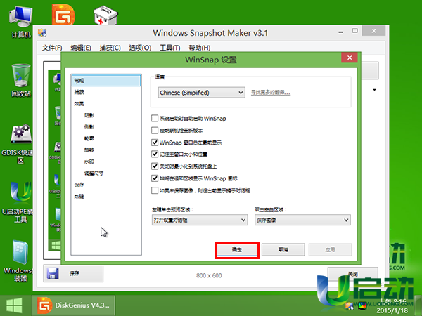Select 水印 under 效果
Screen dimensions: 422x316
(x=89, y=162)
